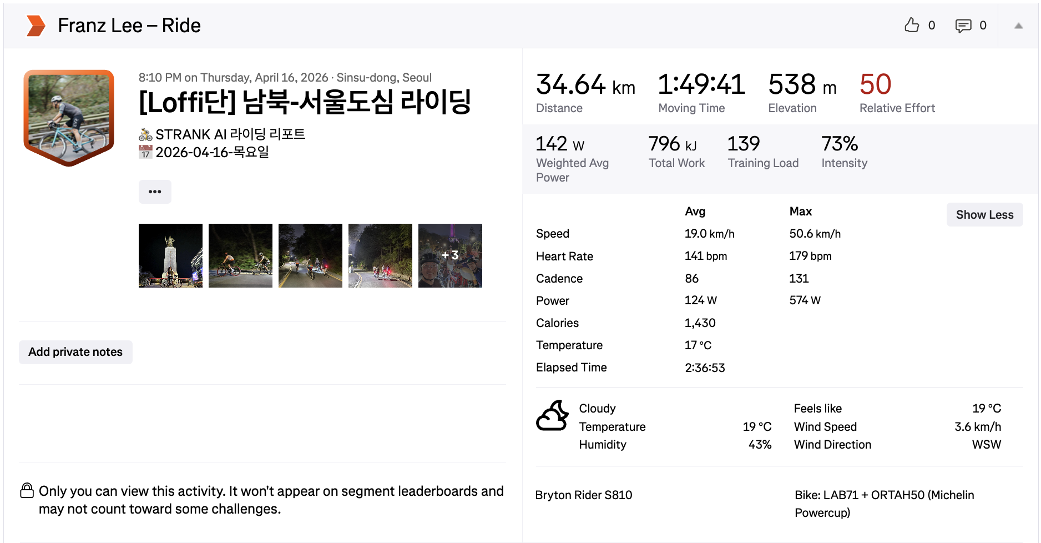Click the WSW Wind Direction value
Viewport: 1041px width, 543px height.
[987, 445]
